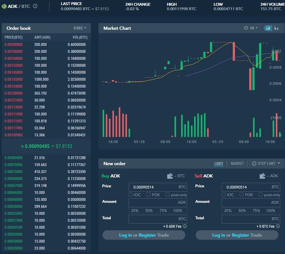Click the HIGH 0.00111998 BTC value
This screenshot has height=254, width=285.
181,9
